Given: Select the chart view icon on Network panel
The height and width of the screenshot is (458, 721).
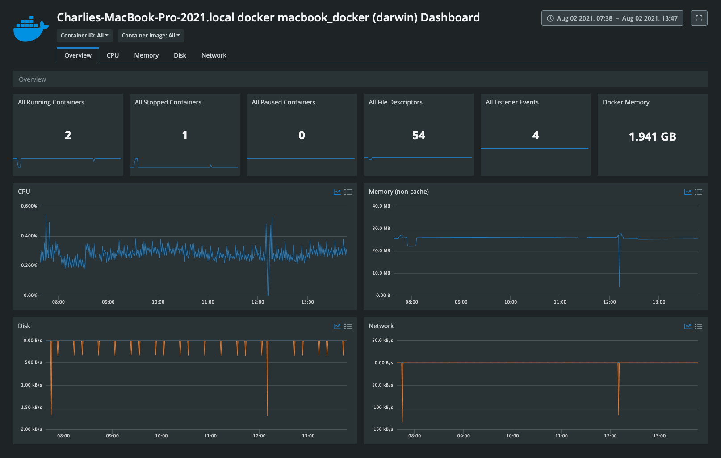Looking at the screenshot, I should coord(687,326).
